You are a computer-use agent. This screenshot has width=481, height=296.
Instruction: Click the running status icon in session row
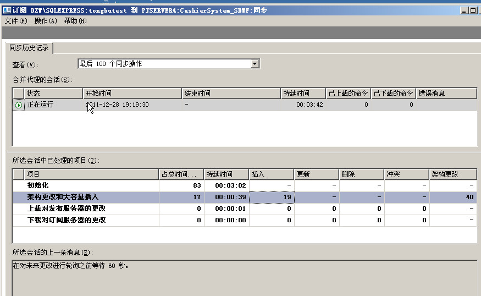[x=18, y=105]
